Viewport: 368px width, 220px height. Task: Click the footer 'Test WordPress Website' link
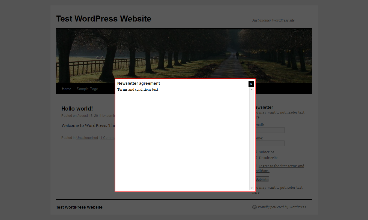[x=79, y=207]
